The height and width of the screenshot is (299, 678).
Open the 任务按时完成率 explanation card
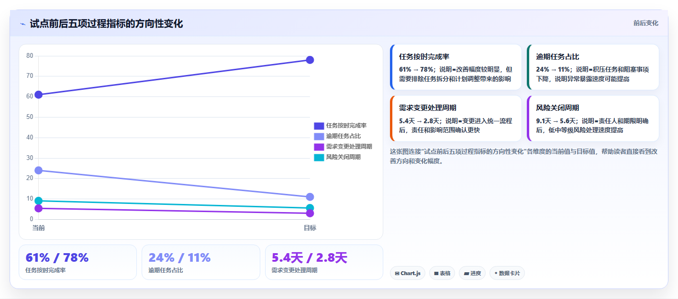pos(456,67)
